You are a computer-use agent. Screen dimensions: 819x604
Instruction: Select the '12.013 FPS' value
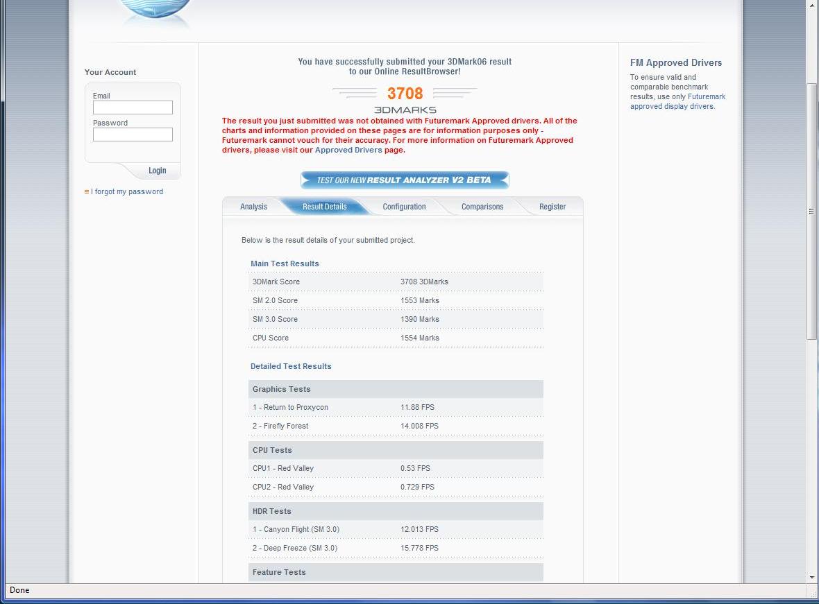(x=419, y=529)
